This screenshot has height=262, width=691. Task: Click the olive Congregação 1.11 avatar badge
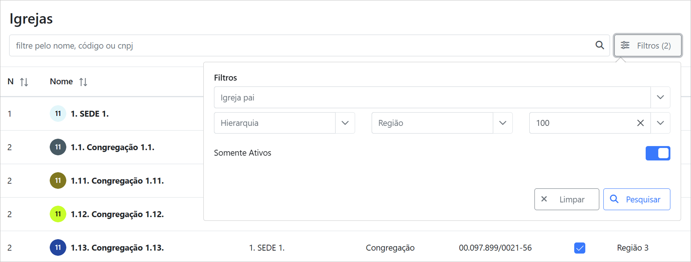pyautogui.click(x=58, y=181)
